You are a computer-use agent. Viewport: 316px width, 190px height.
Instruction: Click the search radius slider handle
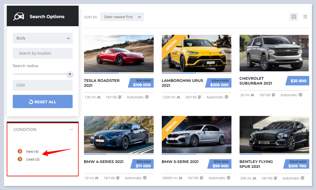pyautogui.click(x=70, y=74)
